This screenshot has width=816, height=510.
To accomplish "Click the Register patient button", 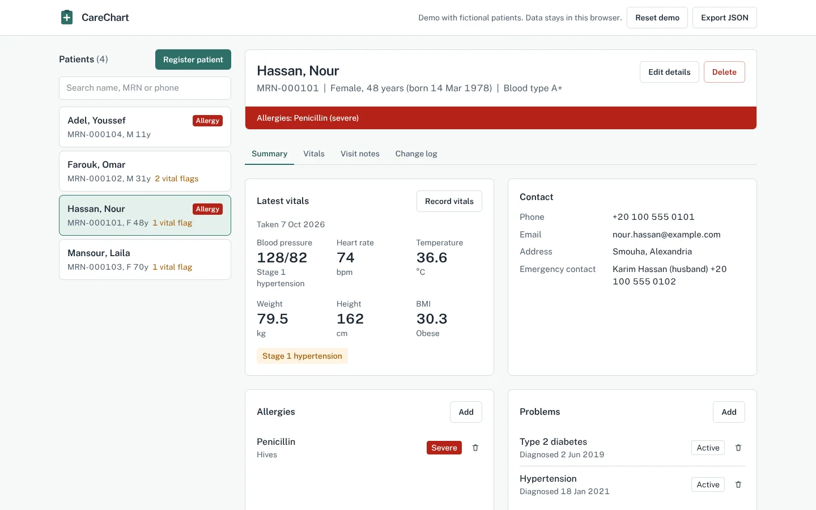I will 193,59.
